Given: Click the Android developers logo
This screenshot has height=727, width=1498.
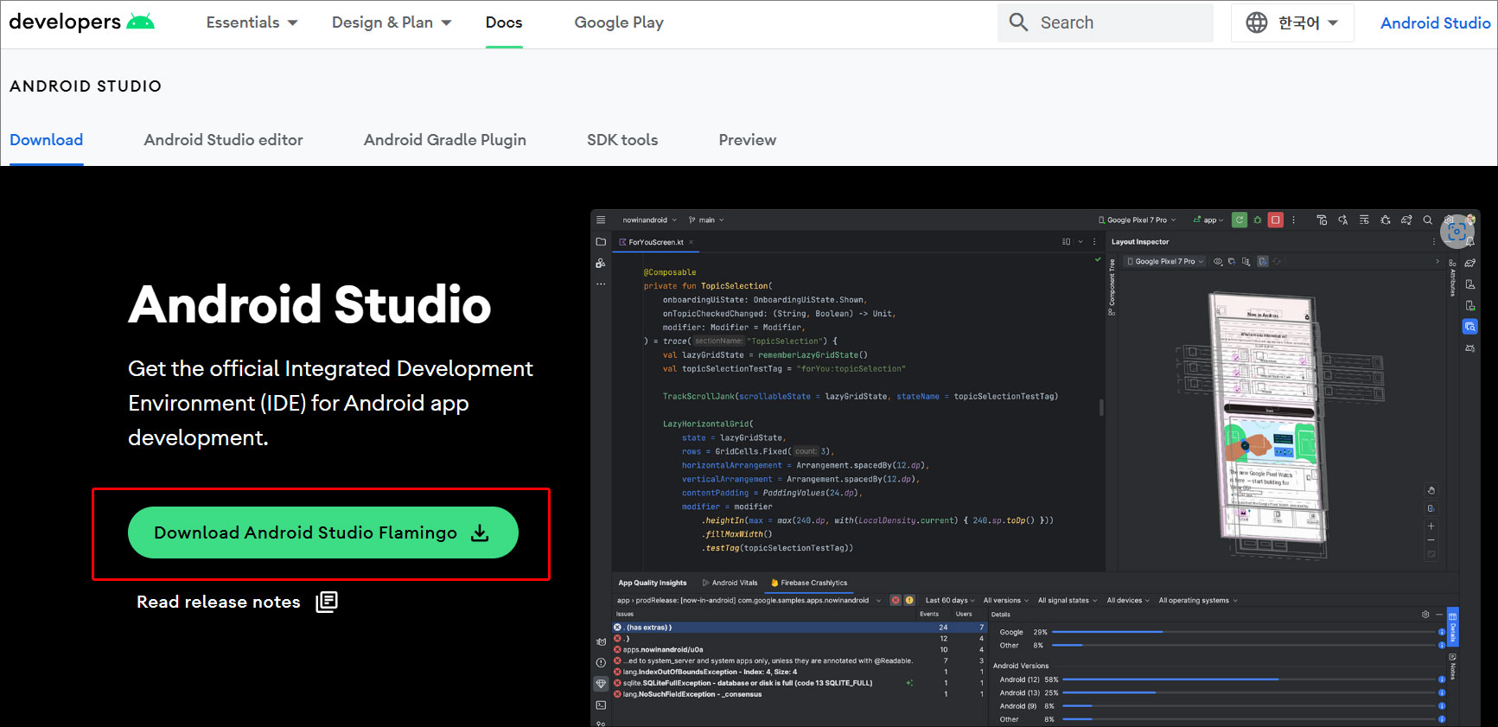Looking at the screenshot, I should click(x=81, y=22).
